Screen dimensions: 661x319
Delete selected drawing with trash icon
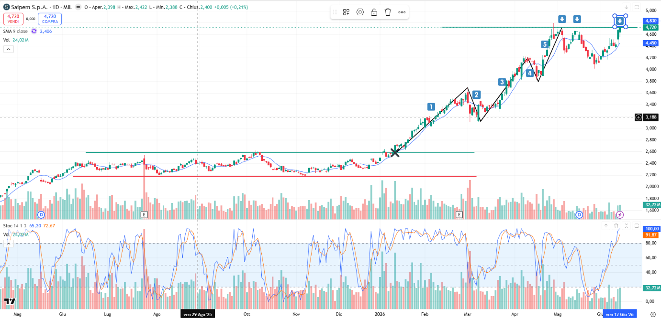(388, 12)
